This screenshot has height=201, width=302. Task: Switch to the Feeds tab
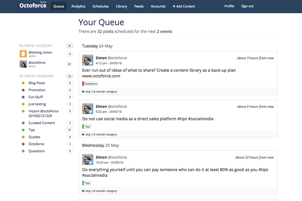[139, 6]
